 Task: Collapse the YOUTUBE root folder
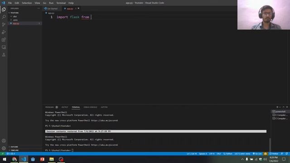tap(25, 13)
